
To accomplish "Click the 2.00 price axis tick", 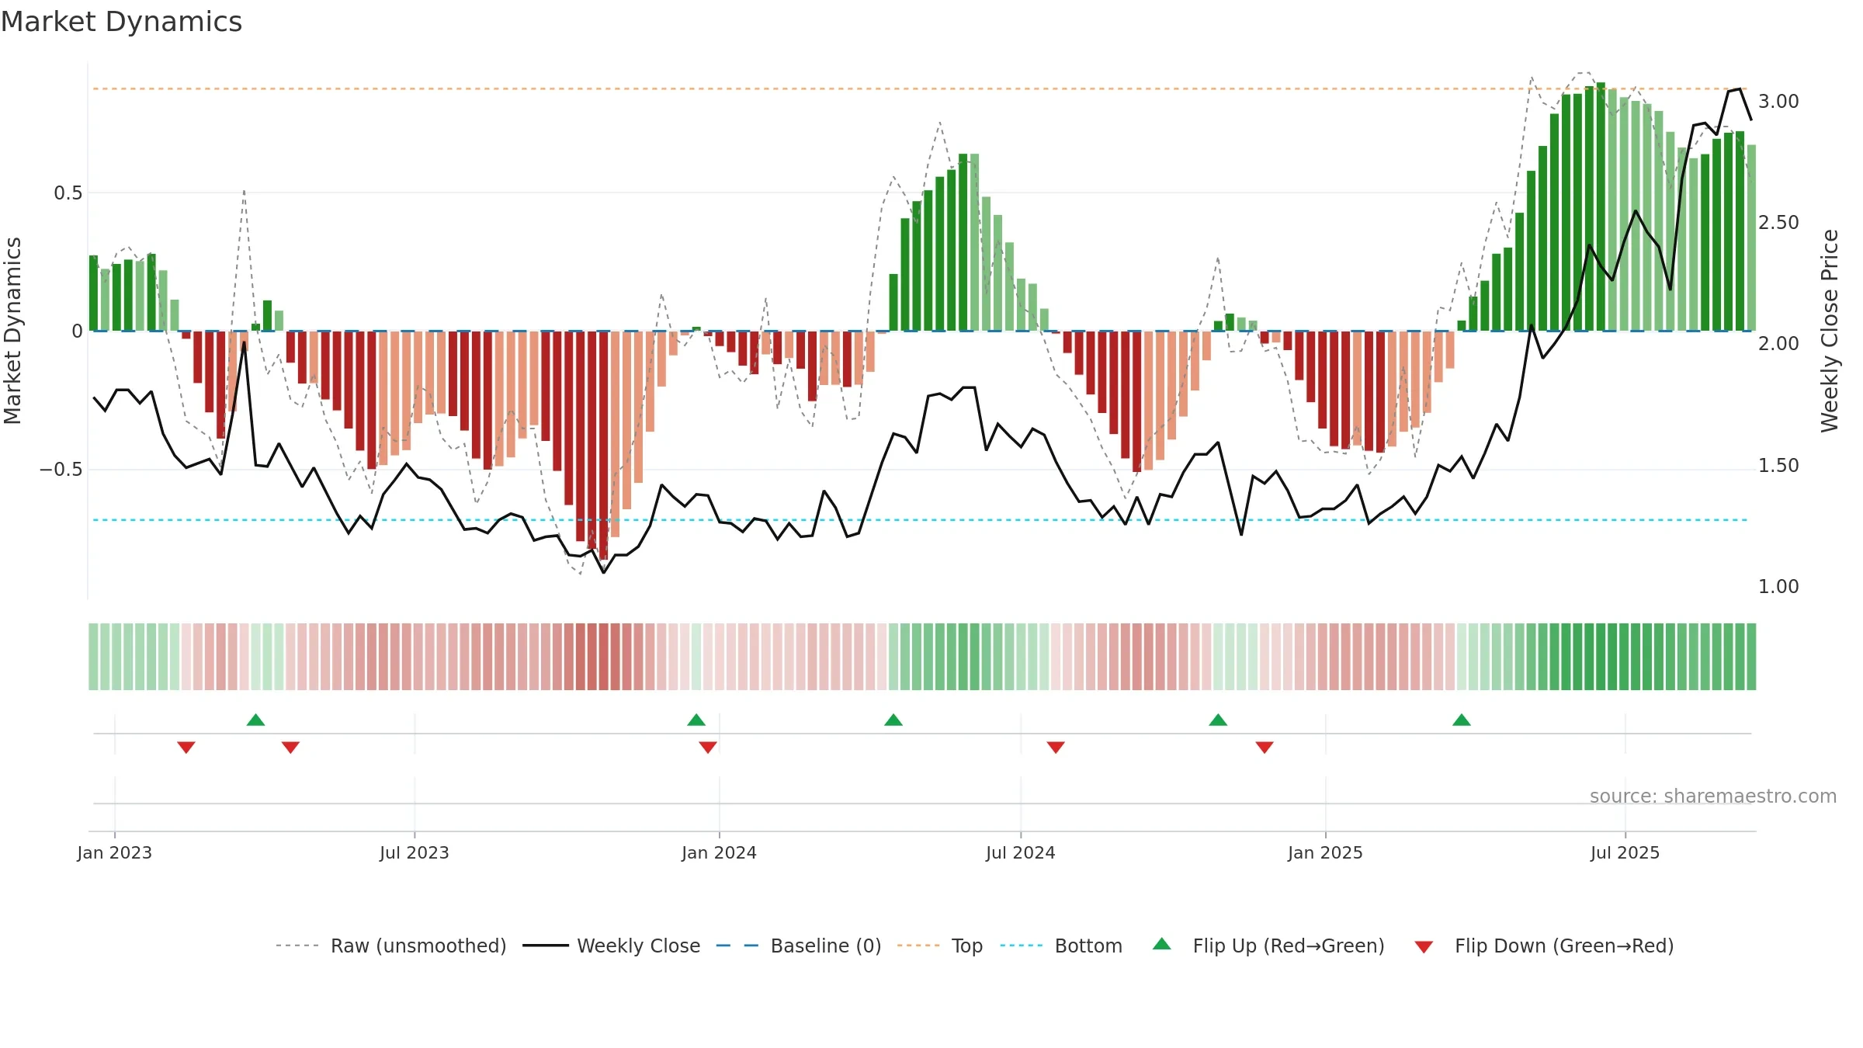I will [1778, 344].
